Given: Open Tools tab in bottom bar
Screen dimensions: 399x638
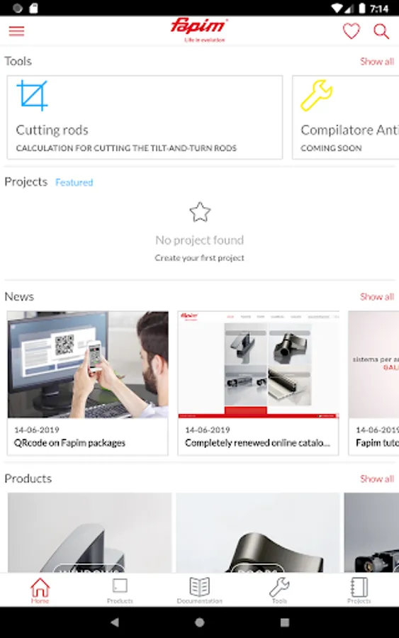Looking at the screenshot, I should click(279, 590).
